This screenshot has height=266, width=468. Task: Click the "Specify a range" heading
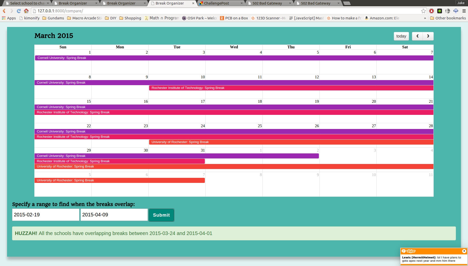tap(73, 204)
